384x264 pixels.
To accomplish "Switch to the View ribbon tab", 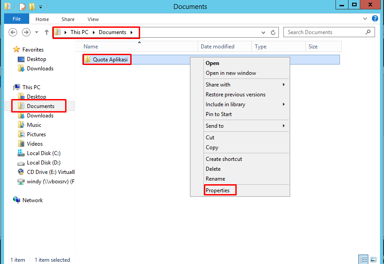I will coord(93,19).
